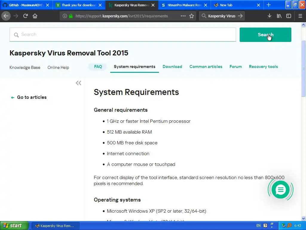This screenshot has height=230, width=306.
Task: Open the Firefox hamburger menu
Action: [x=300, y=16]
